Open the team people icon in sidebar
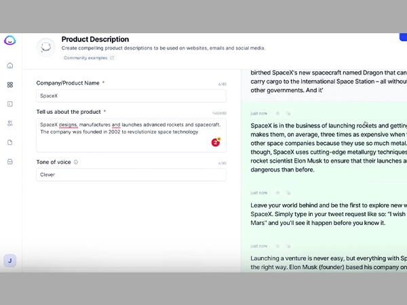The height and width of the screenshot is (305, 407). tap(10, 123)
